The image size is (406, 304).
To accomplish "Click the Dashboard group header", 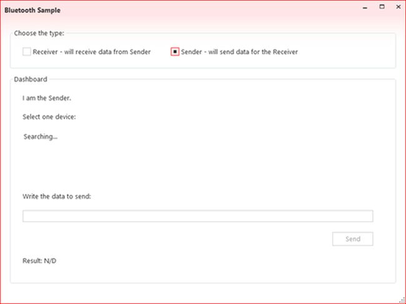I will click(31, 79).
